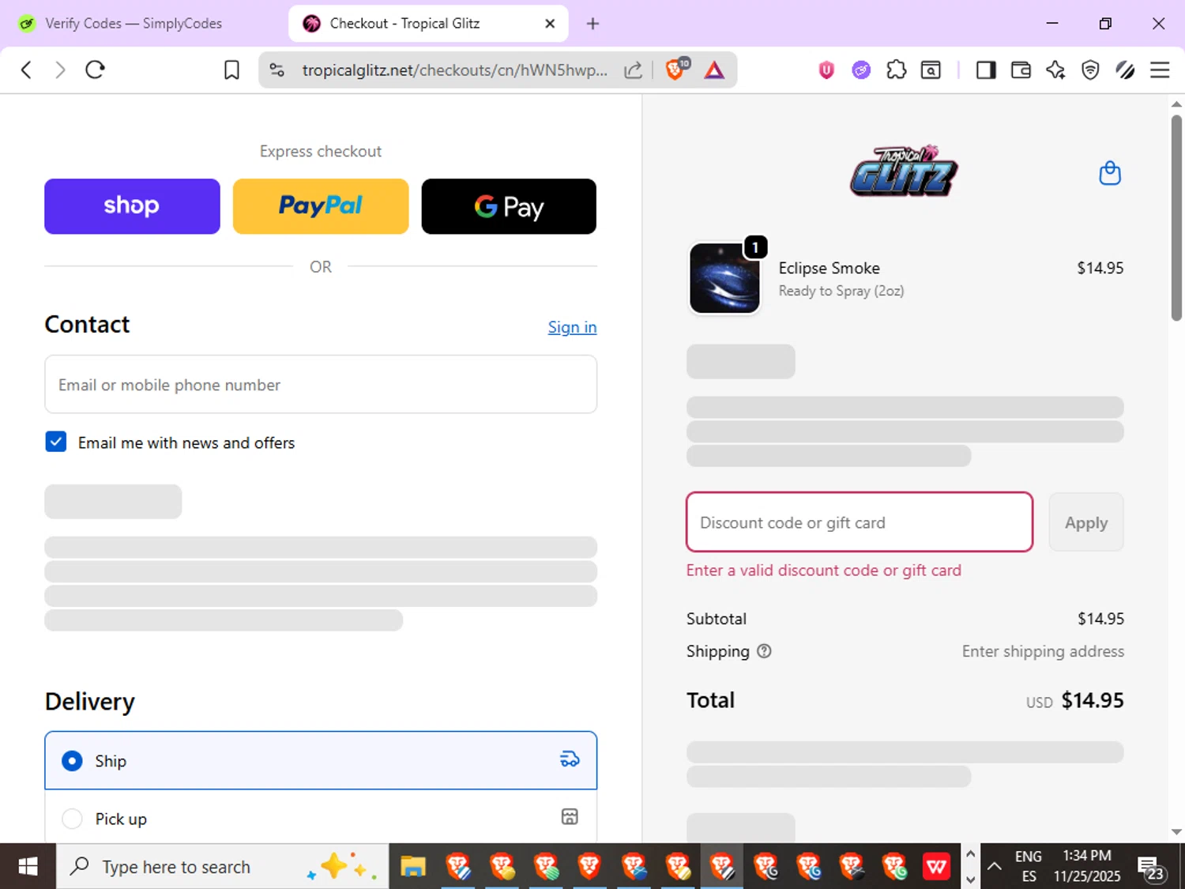The width and height of the screenshot is (1185, 889).
Task: Open a new browser tab
Action: coord(592,24)
